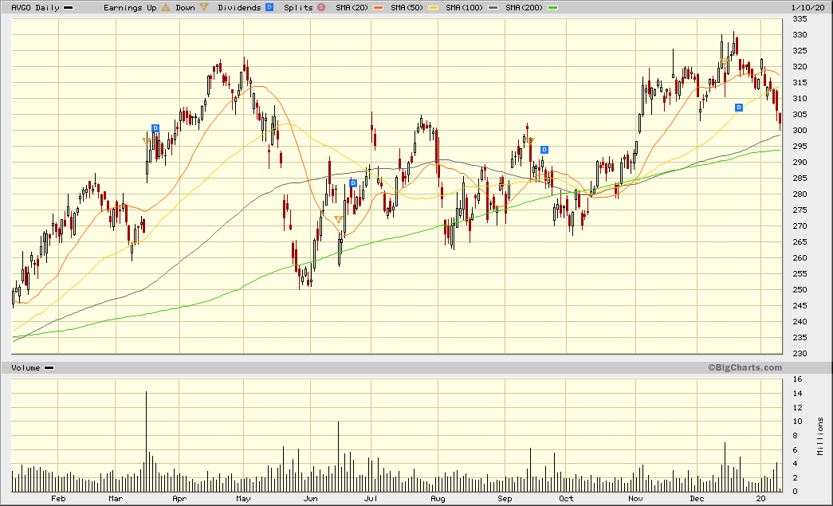
Task: Click the June dividend D marker on chart
Action: [x=353, y=183]
